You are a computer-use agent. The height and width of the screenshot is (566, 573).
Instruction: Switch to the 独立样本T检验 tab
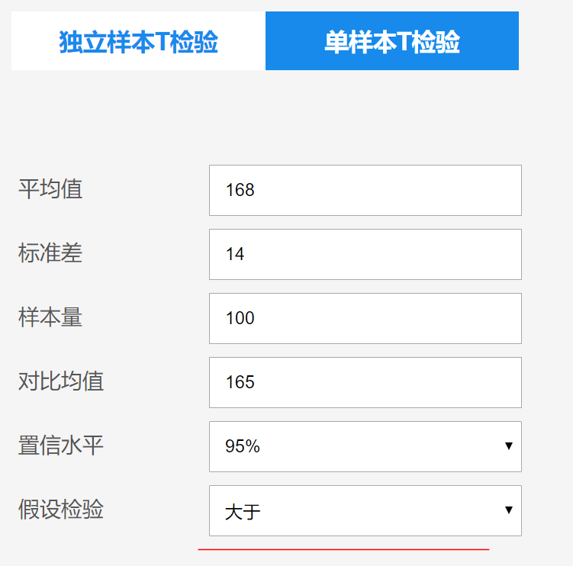point(138,41)
